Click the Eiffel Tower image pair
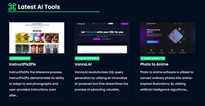Screen dimensions: 205x106 point(37,38)
